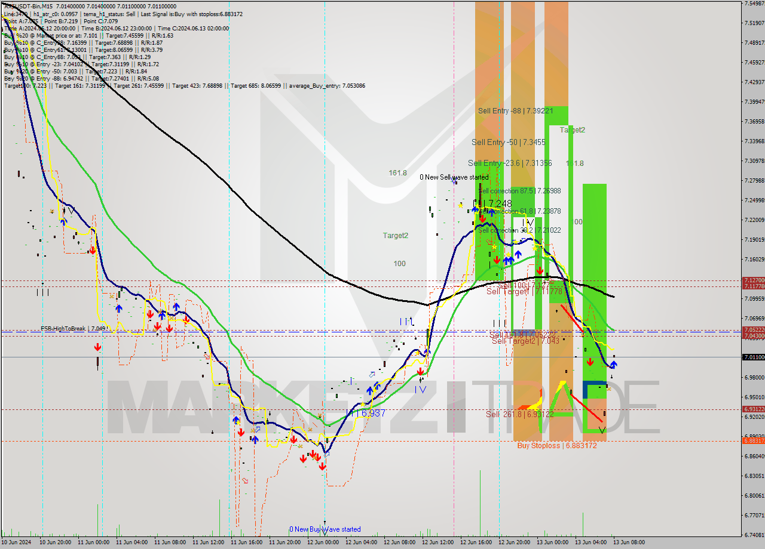This screenshot has width=765, height=549.
Task: Select the 'Sell correction 38.2 | 7.21022' label
Action: tap(520, 230)
